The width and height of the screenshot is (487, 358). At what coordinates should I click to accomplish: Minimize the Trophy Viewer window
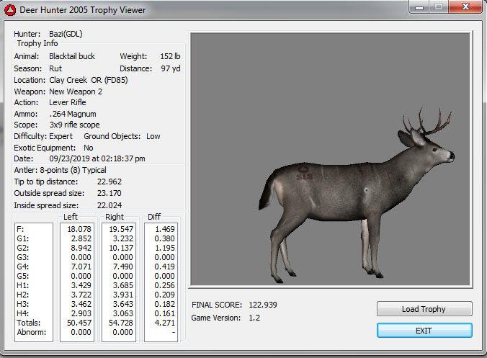tap(419, 6)
